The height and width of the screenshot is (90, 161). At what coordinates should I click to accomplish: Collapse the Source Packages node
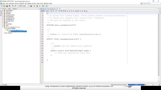(x=5, y=28)
